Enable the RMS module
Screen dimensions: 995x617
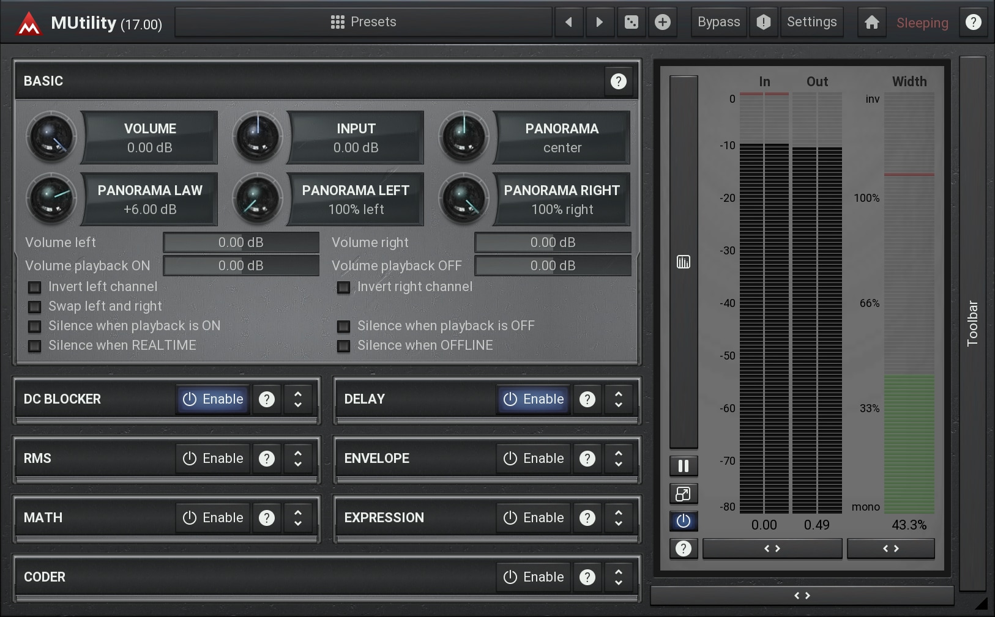[213, 459]
